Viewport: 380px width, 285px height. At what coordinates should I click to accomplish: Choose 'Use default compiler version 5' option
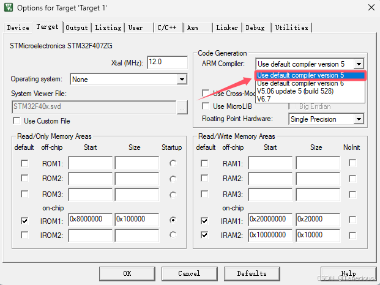coord(310,75)
